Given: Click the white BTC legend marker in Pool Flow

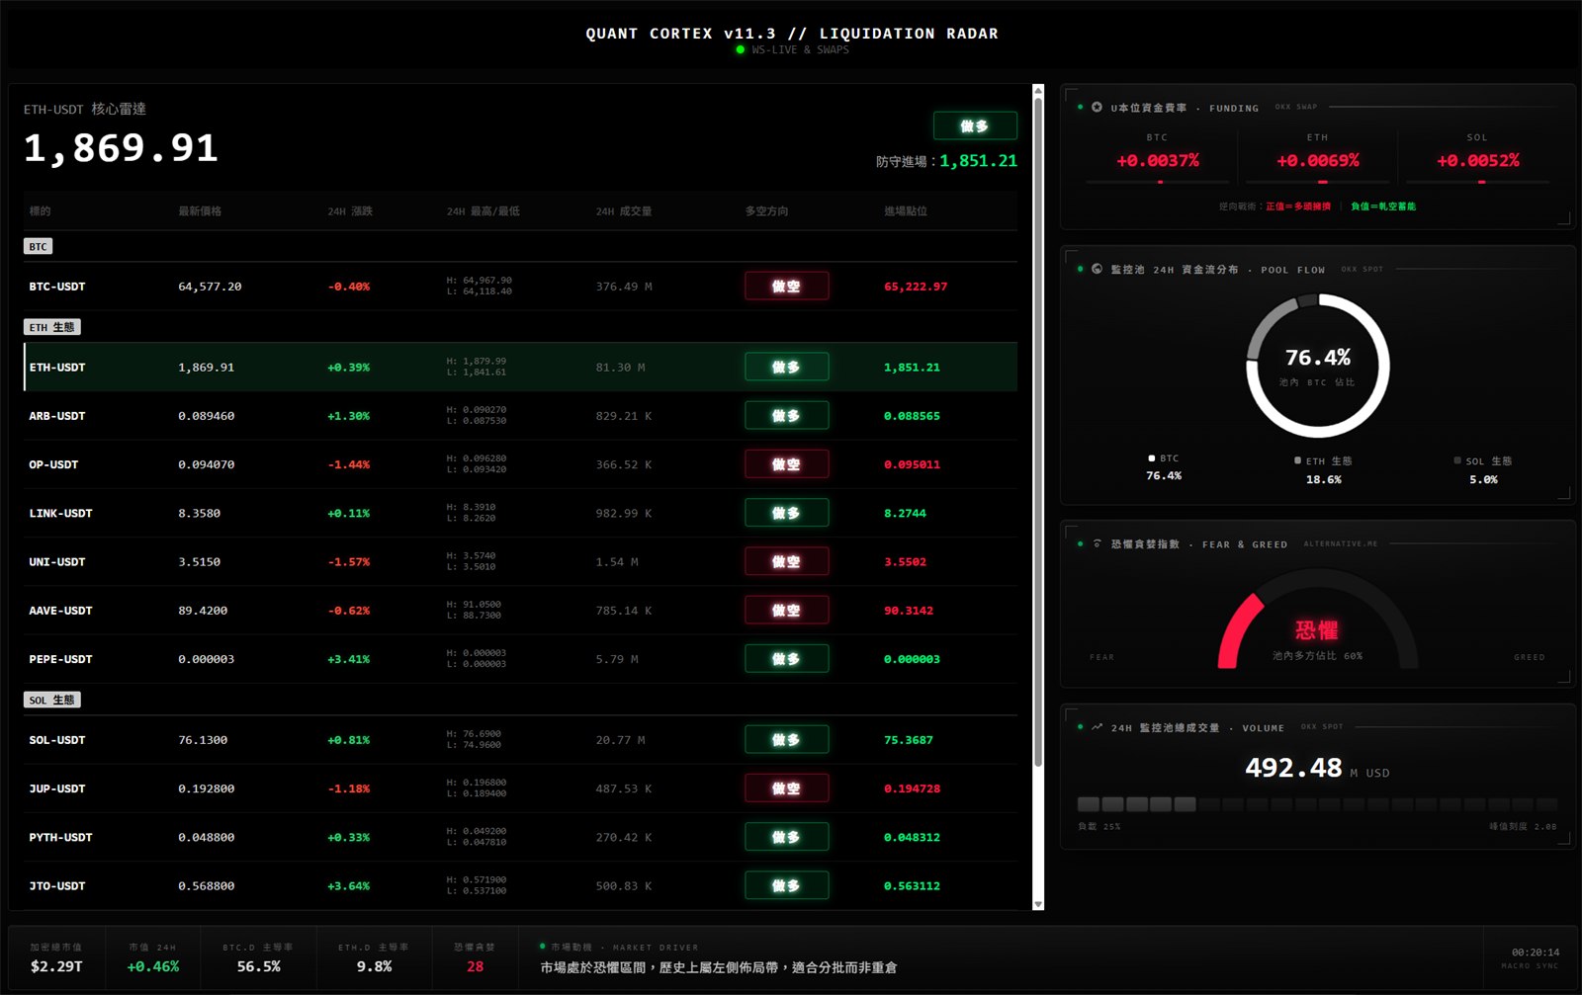Looking at the screenshot, I should tap(1152, 458).
